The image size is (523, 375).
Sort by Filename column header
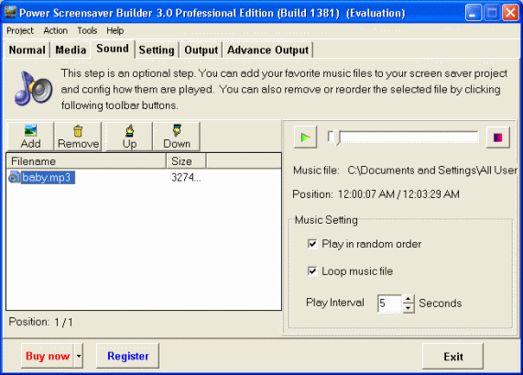click(x=87, y=161)
